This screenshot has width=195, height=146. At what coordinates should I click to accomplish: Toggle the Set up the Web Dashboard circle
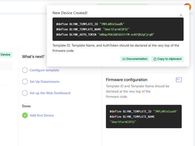pyautogui.click(x=25, y=93)
